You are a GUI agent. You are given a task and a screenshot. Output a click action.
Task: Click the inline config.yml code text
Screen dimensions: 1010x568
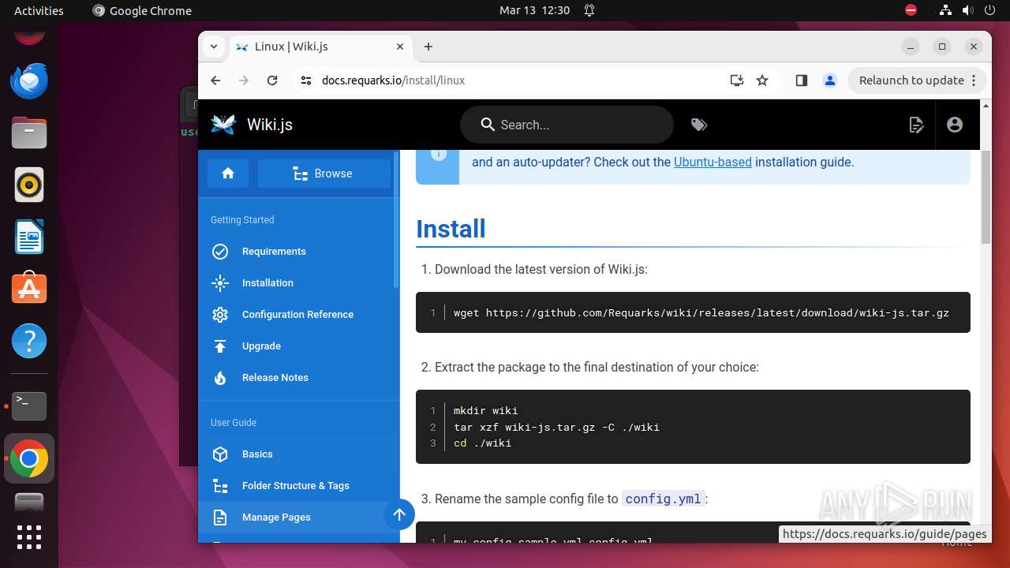[x=663, y=499]
